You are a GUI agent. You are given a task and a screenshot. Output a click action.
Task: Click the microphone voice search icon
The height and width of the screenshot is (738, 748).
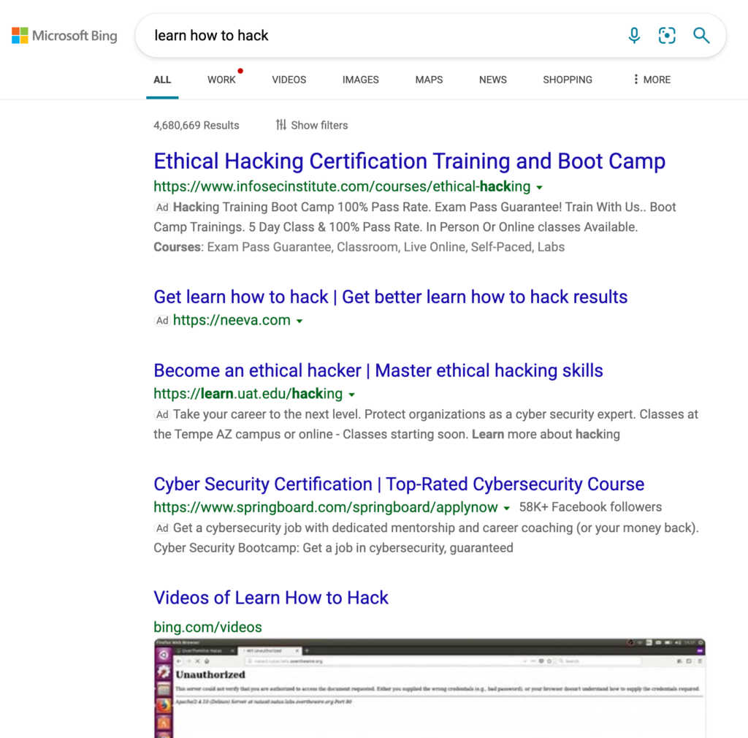[x=634, y=35]
